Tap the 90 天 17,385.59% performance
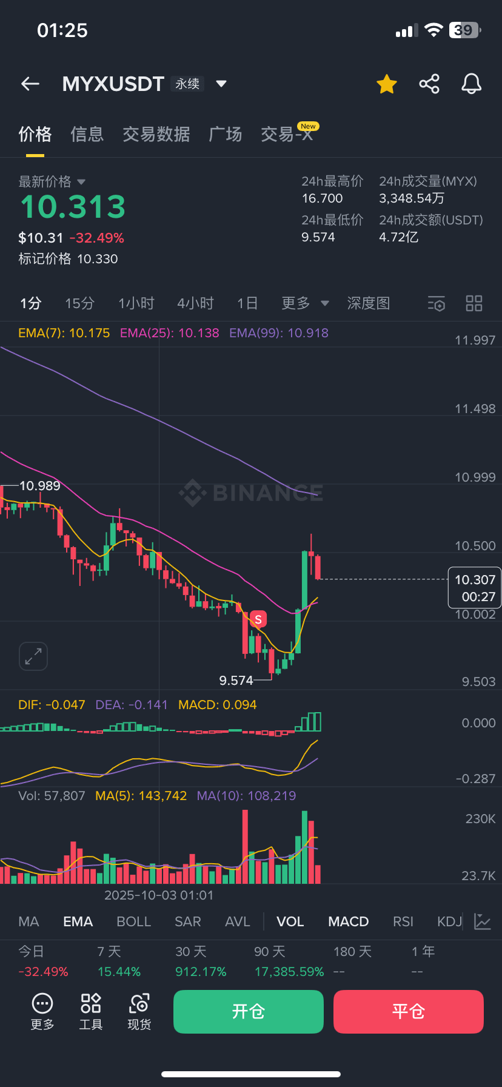Viewport: 502px width, 1087px height. point(289,961)
